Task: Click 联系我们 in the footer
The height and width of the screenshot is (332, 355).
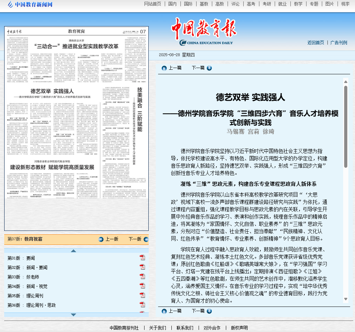Action: (x=185, y=328)
